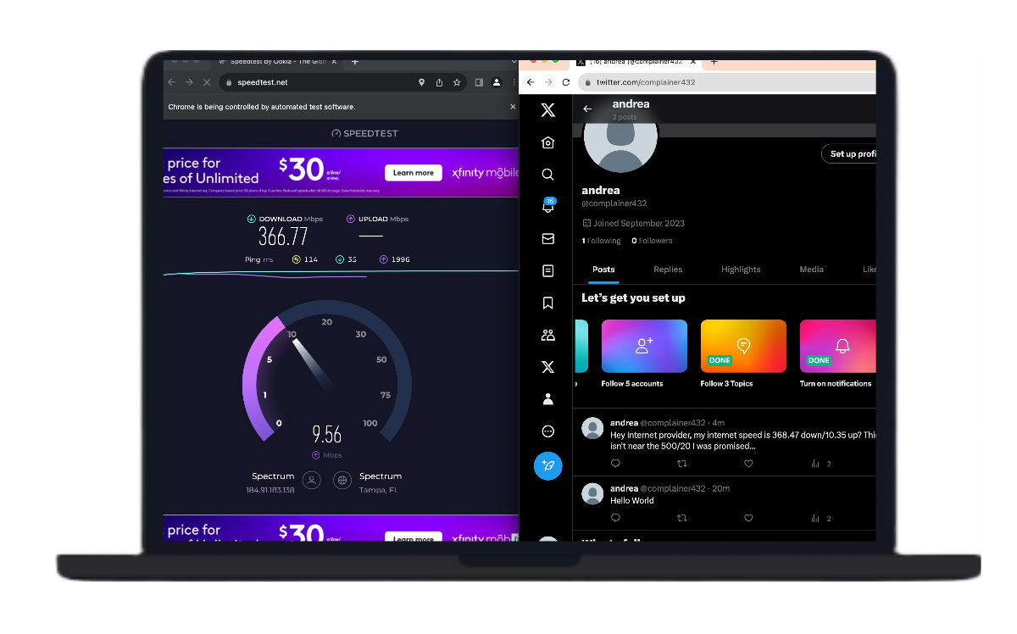
Task: Reply to the Hello World post
Action: coord(615,518)
